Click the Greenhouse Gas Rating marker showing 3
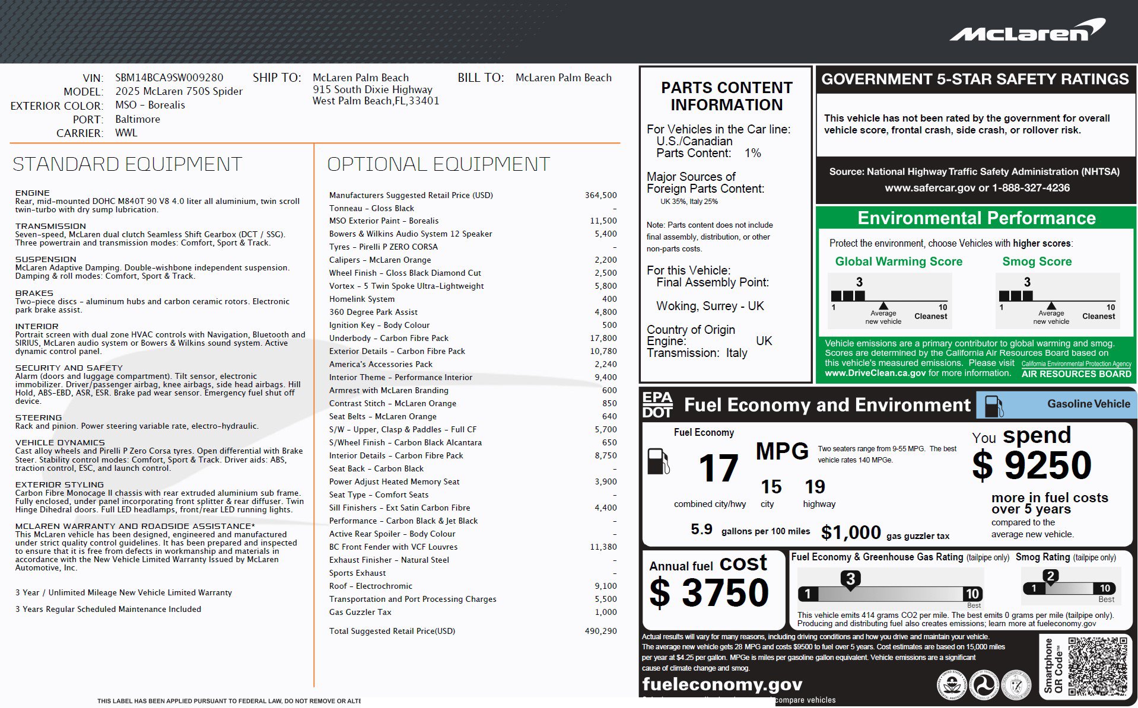 [x=850, y=579]
